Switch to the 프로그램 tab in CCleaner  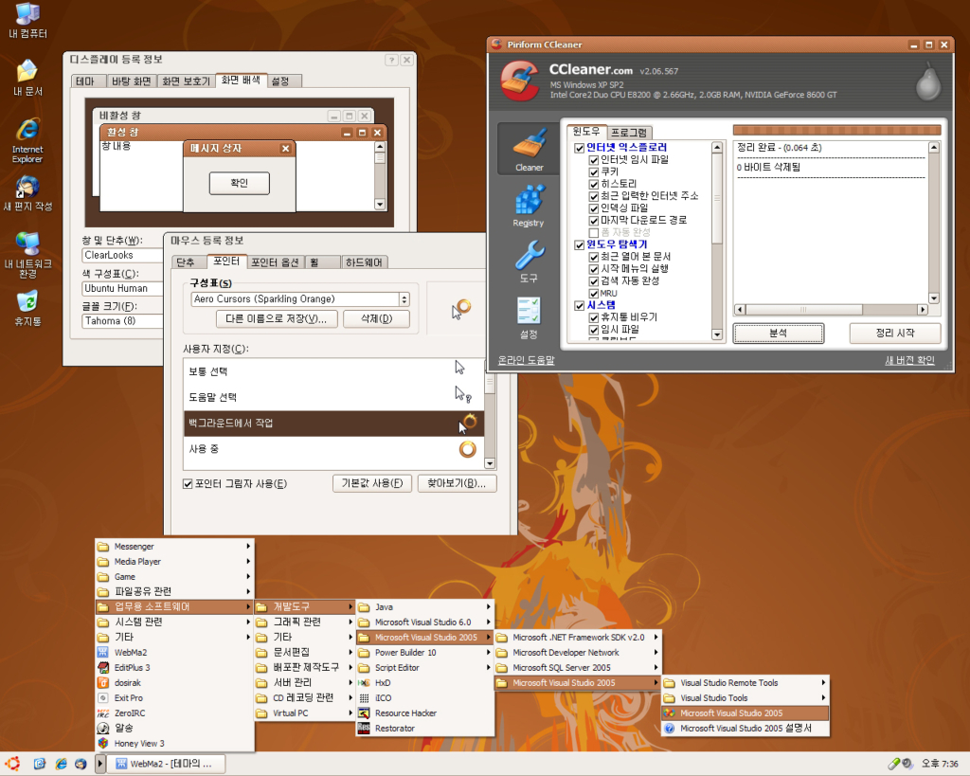pyautogui.click(x=629, y=133)
